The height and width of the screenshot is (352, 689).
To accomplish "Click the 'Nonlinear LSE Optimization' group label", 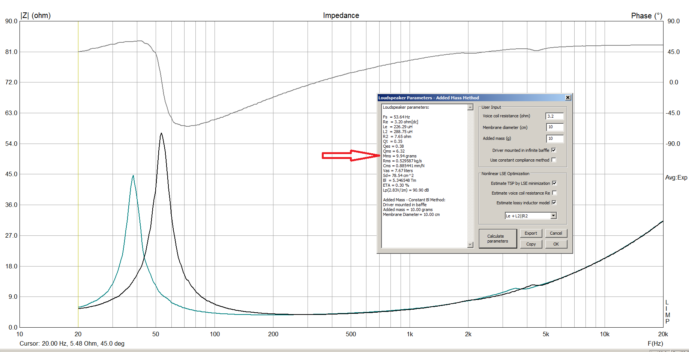I will 505,174.
